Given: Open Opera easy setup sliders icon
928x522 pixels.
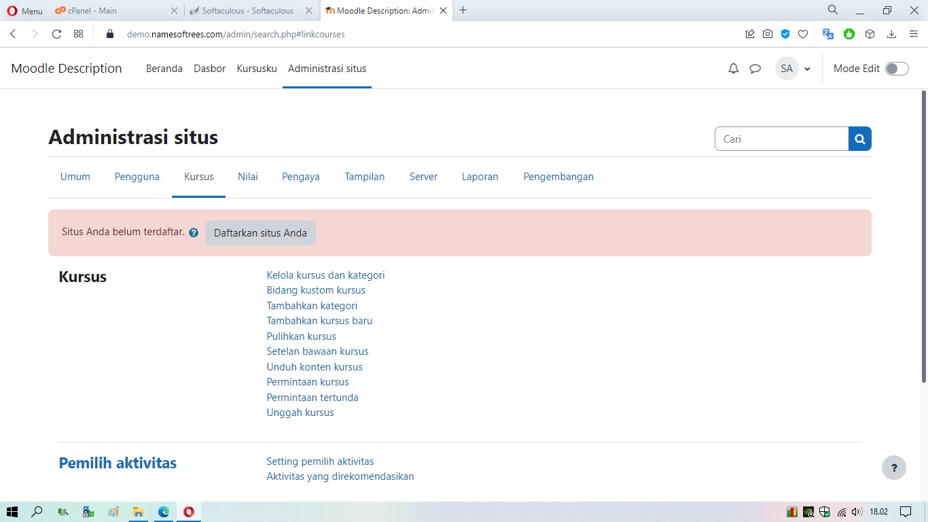Looking at the screenshot, I should 914,34.
